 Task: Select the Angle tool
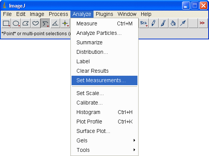55,23
